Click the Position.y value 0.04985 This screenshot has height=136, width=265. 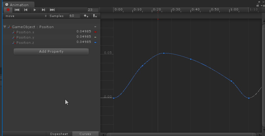pyautogui.click(x=84, y=37)
